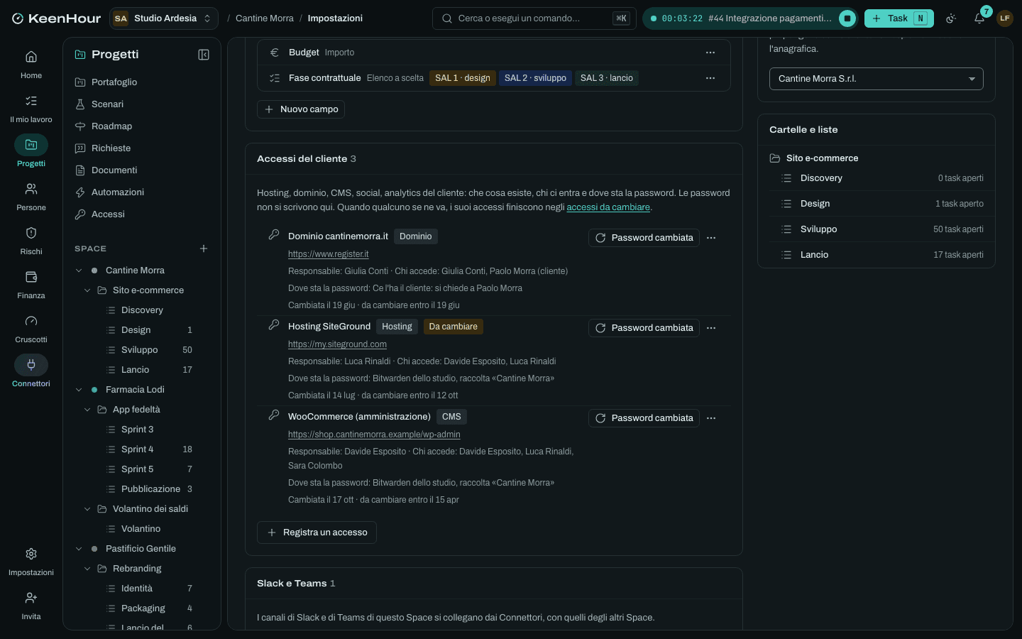The height and width of the screenshot is (639, 1022).
Task: Go to Il mio lavoro
Action: [31, 109]
